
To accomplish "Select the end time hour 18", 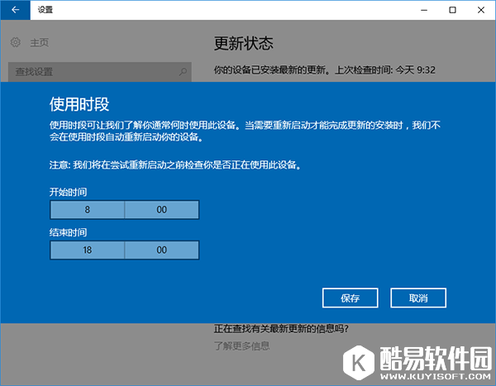I will [x=88, y=250].
